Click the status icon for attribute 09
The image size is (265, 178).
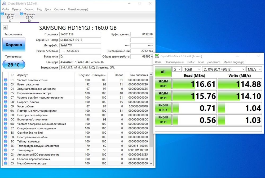(x=6, y=106)
